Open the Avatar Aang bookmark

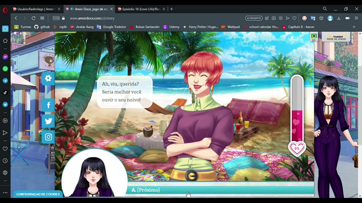[82, 27]
